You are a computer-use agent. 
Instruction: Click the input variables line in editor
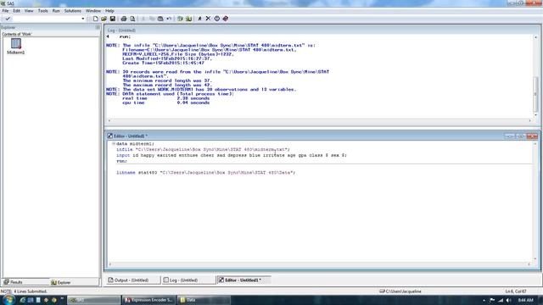click(232, 155)
